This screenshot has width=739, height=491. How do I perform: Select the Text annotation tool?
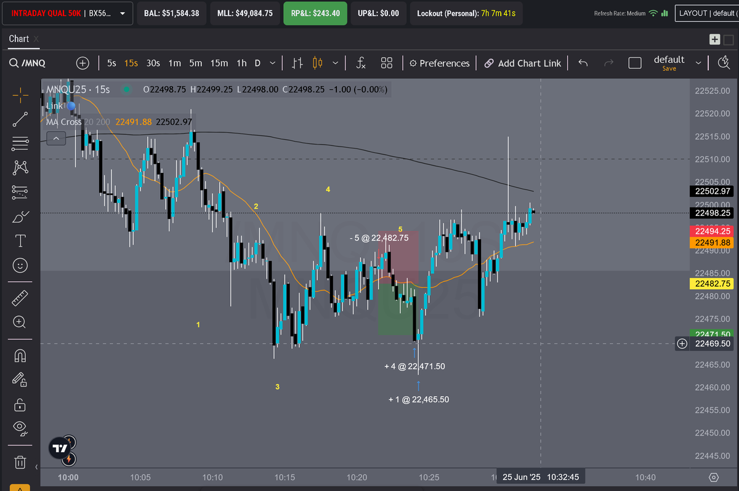pos(20,241)
